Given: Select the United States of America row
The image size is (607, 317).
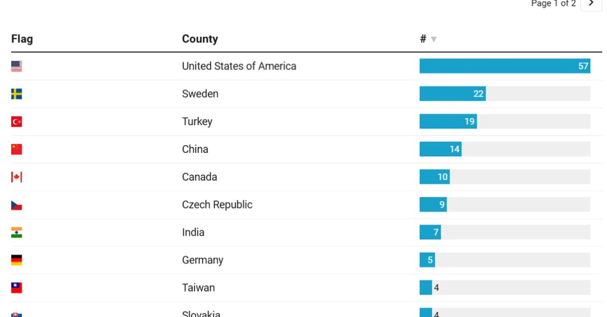Looking at the screenshot, I should pos(239,66).
